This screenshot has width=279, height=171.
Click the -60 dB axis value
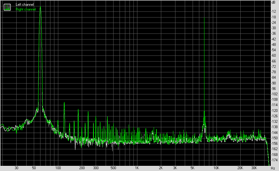(x=274, y=55)
